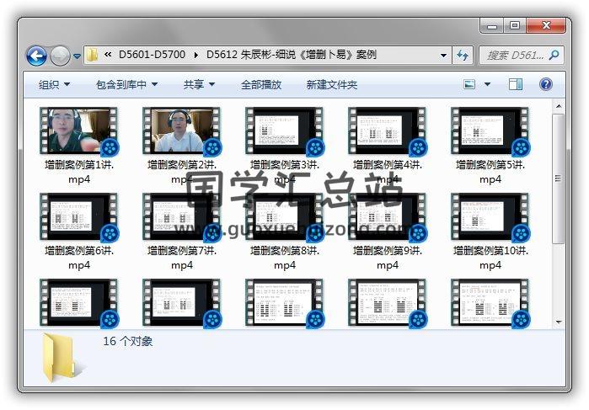The image size is (589, 410).
Task: Open the help question mark icon
Action: pos(545,84)
